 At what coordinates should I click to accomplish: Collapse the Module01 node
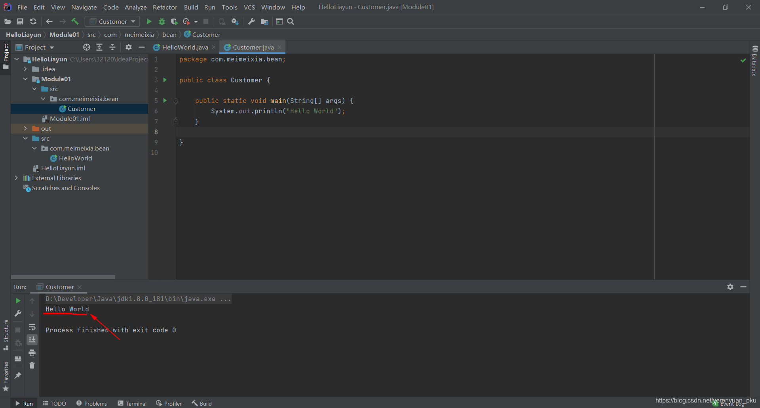point(25,79)
